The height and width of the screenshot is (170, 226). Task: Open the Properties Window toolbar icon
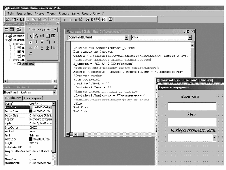point(93,19)
